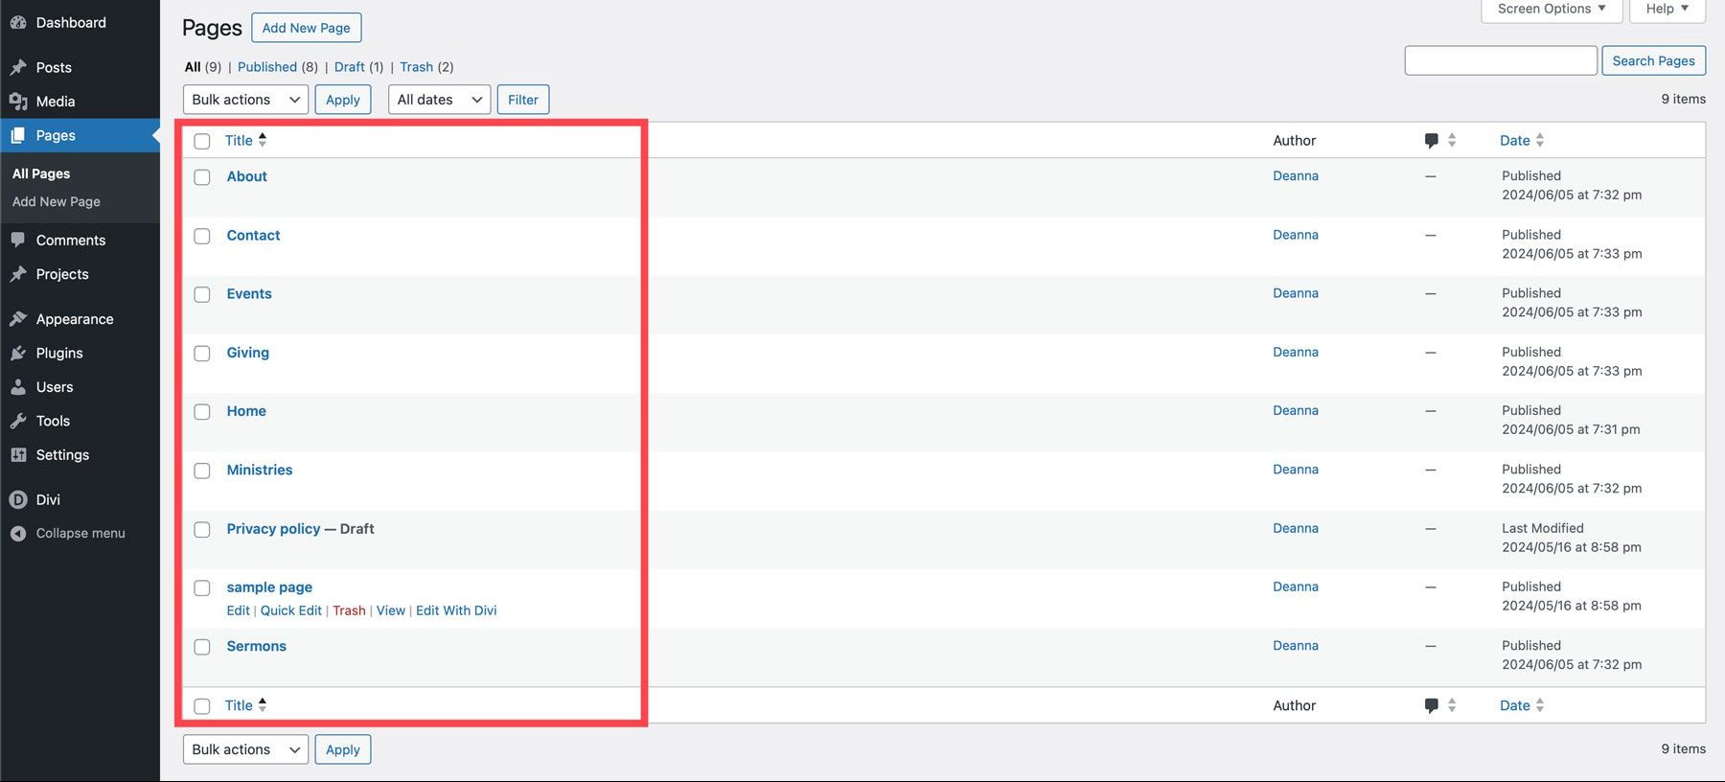Check the Contact page checkbox
1725x782 pixels.
pyautogui.click(x=202, y=236)
